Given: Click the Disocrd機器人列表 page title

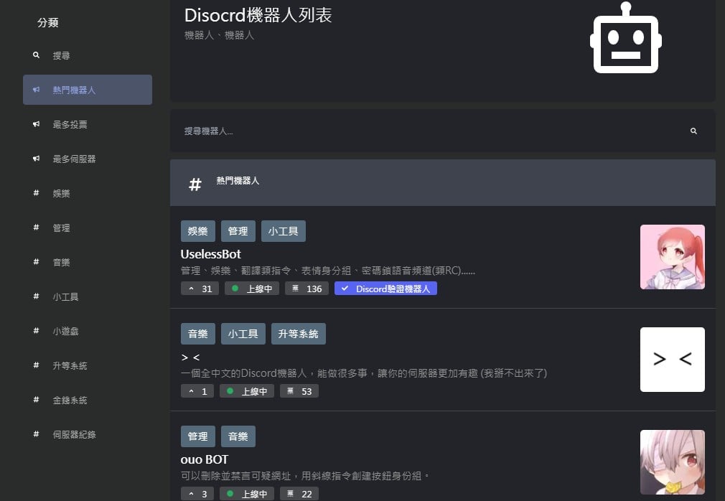Looking at the screenshot, I should (x=258, y=15).
